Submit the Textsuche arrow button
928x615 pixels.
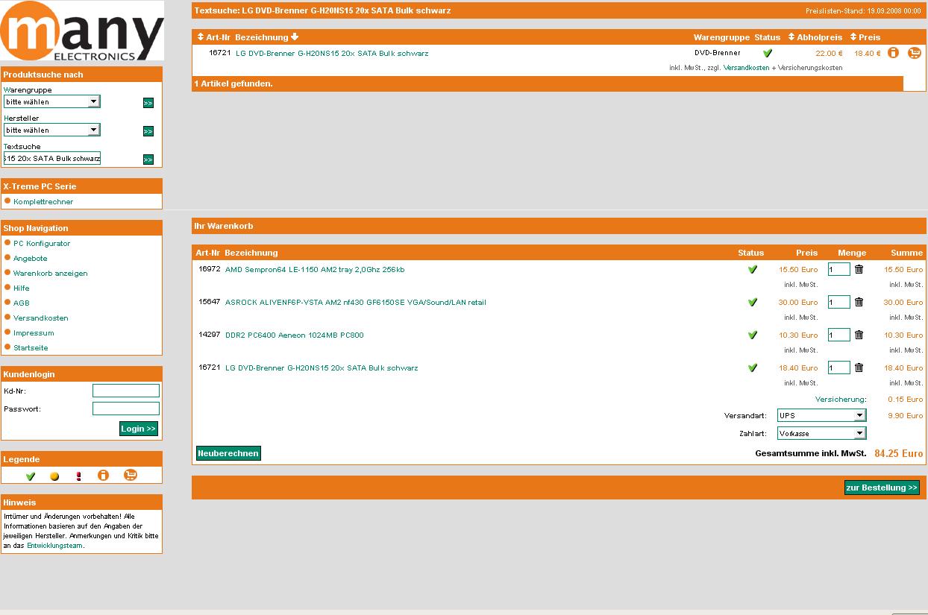coord(148,160)
